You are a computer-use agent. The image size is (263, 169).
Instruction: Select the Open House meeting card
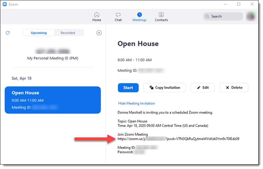pos(53,100)
